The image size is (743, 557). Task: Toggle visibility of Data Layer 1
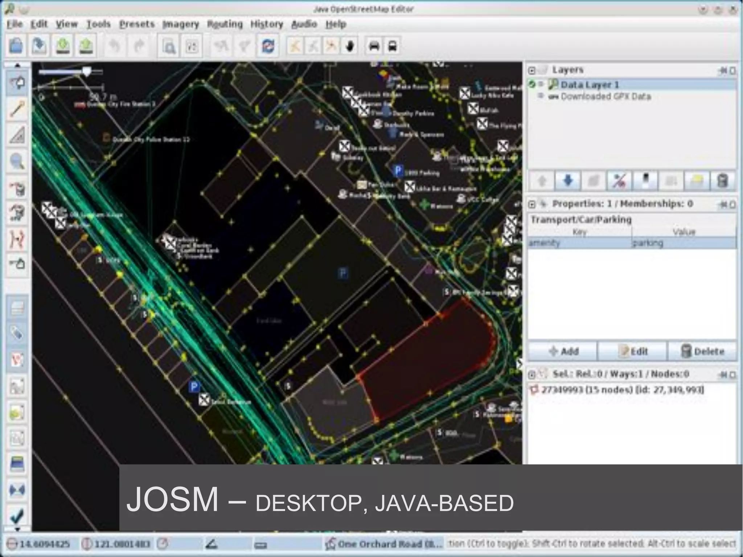pos(541,85)
